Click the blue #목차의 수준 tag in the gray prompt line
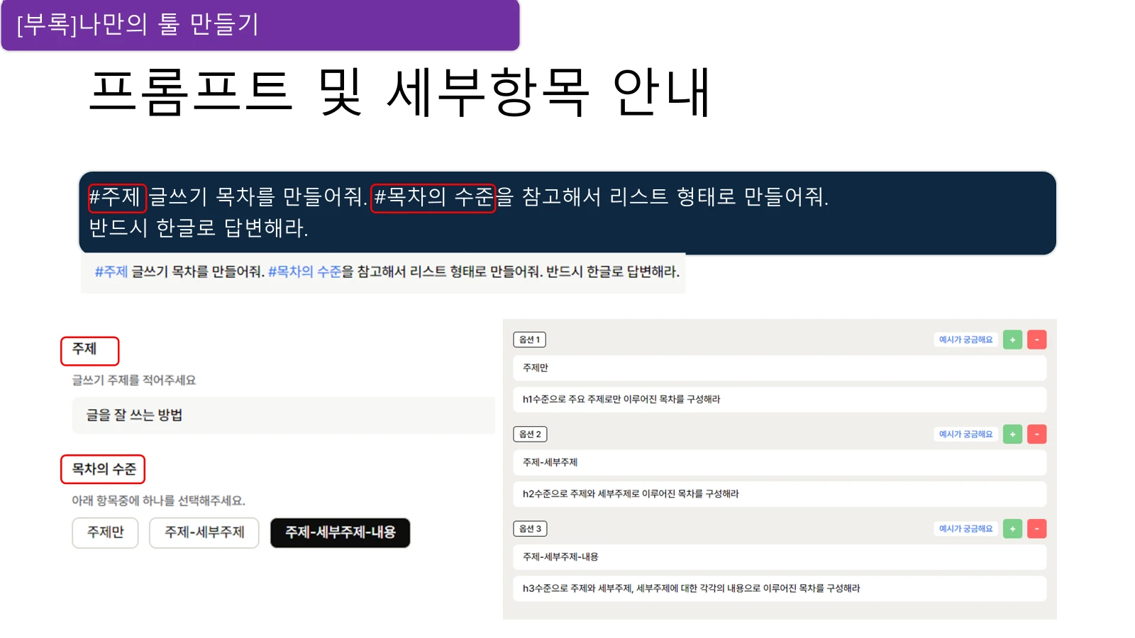Screen dimensions: 1135x638 (305, 272)
